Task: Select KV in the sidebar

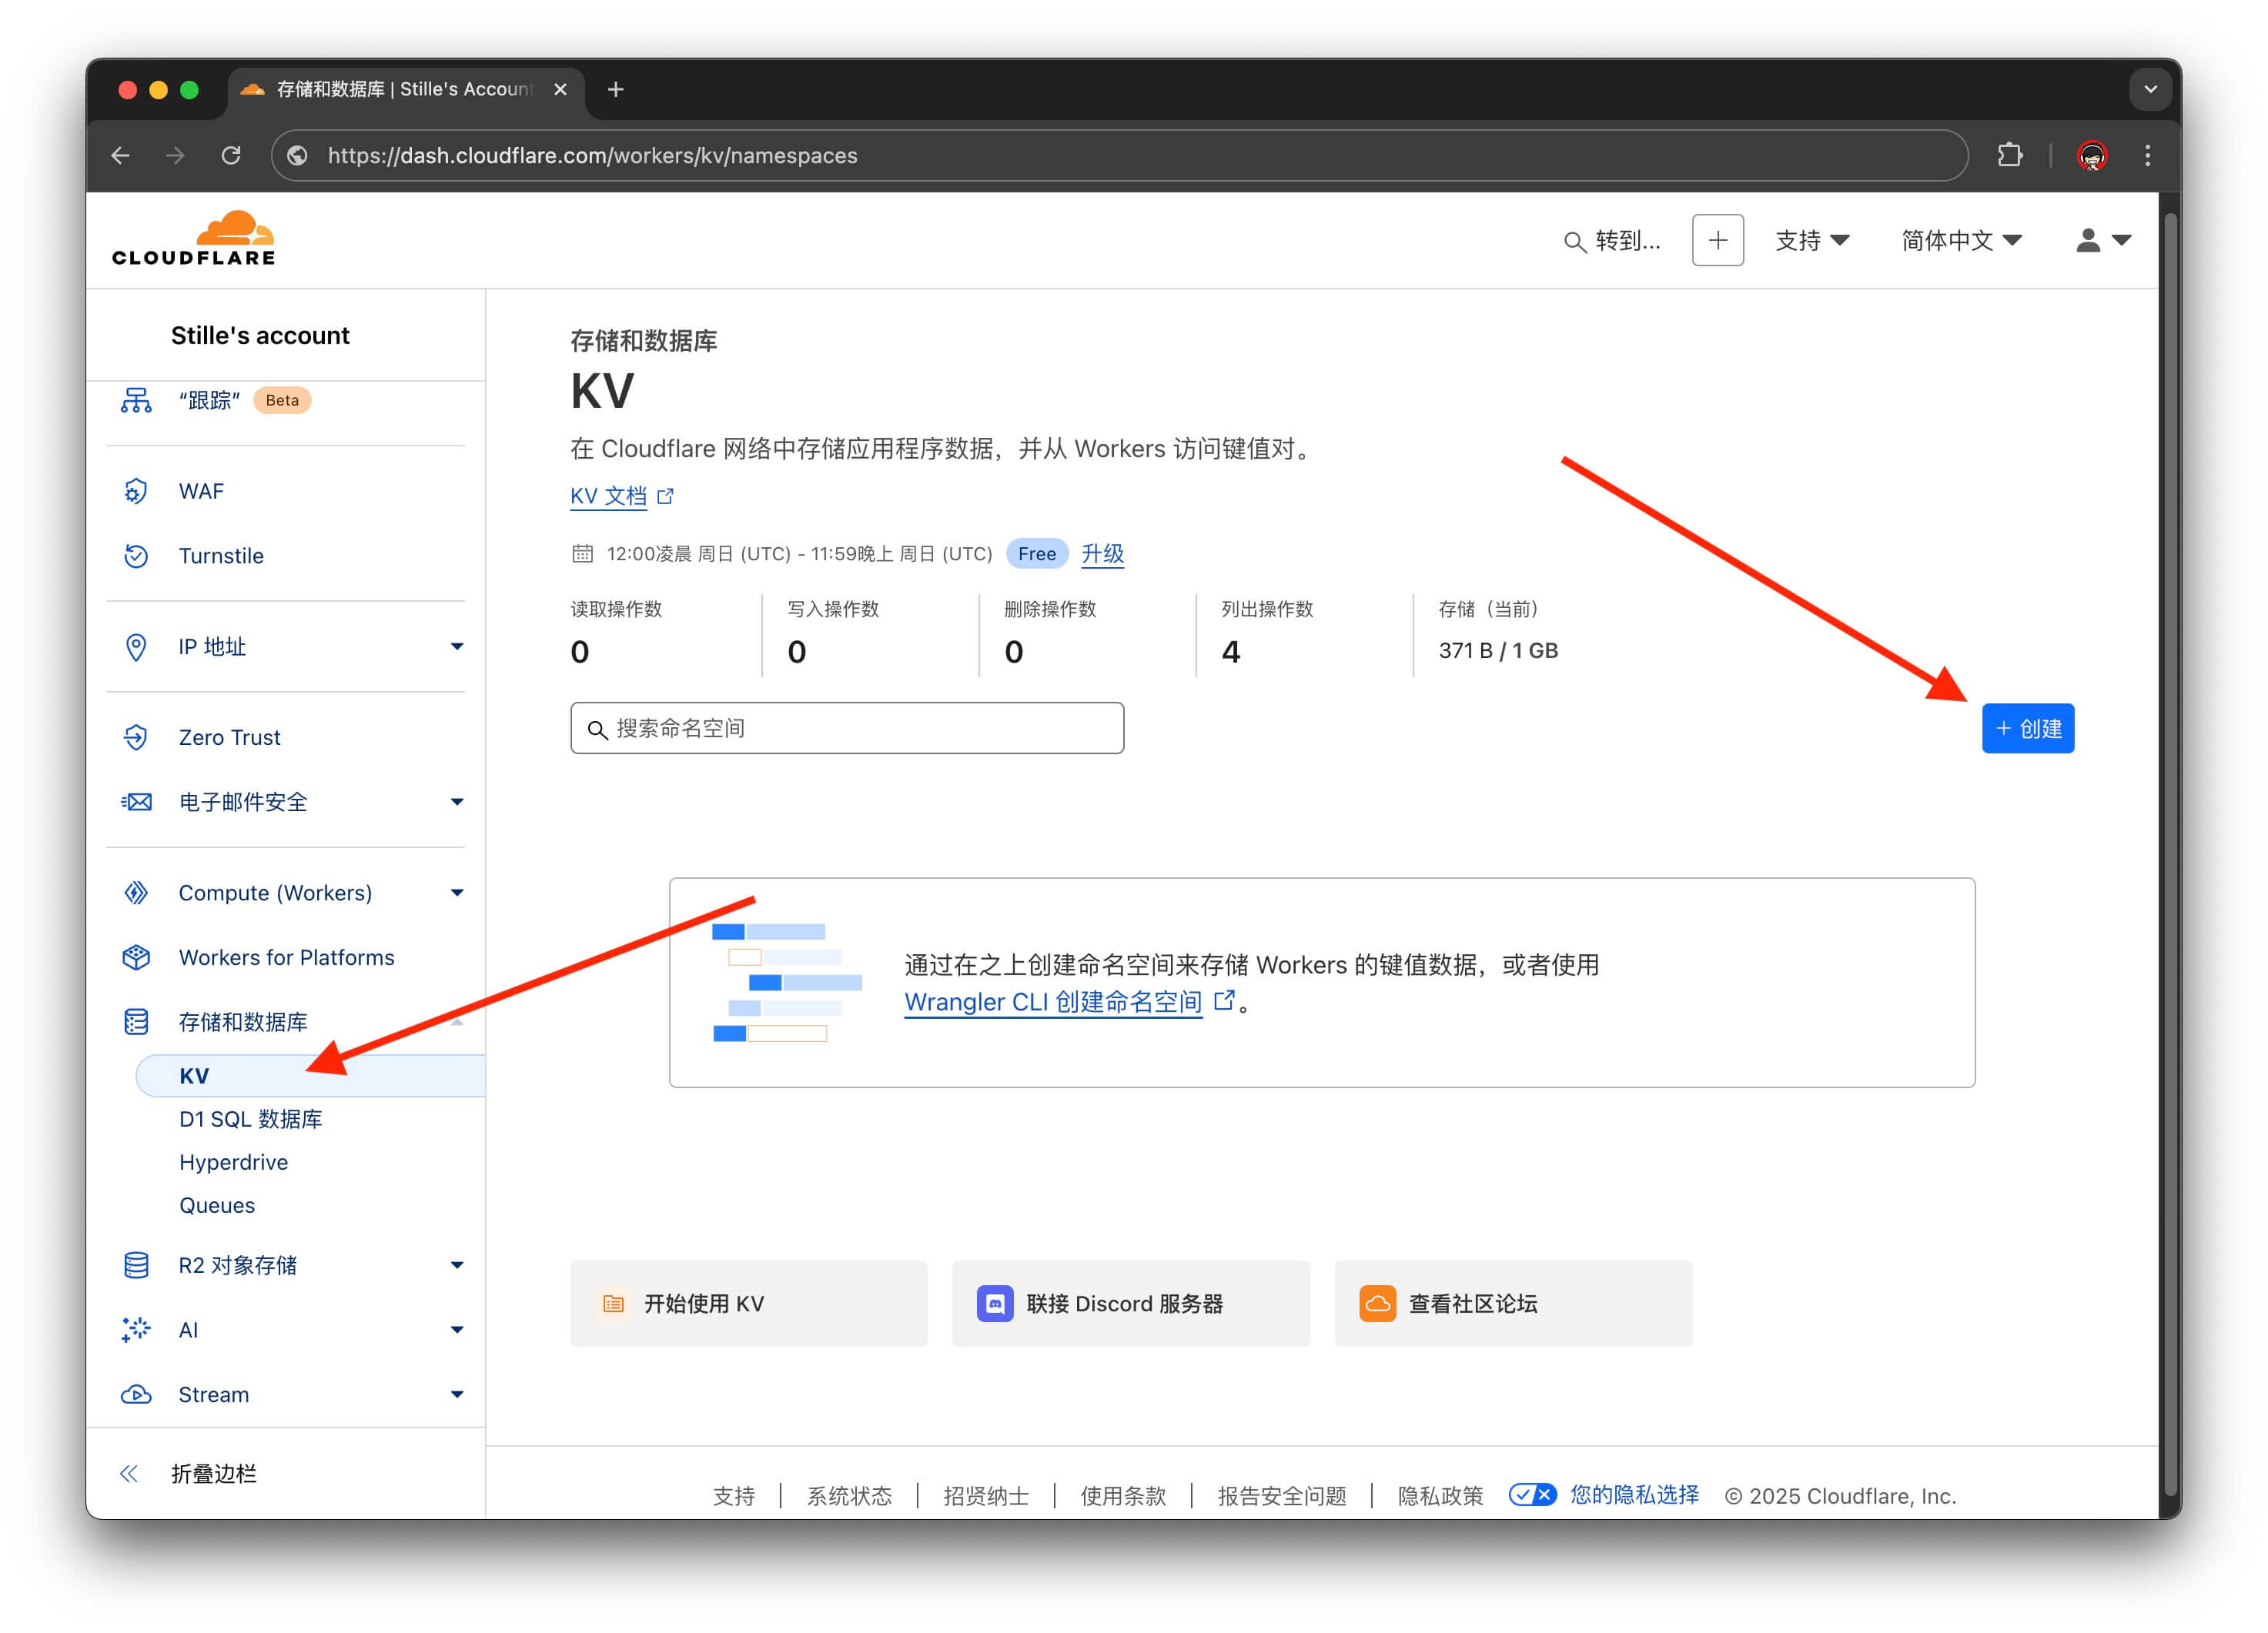Action: [x=311, y=1075]
